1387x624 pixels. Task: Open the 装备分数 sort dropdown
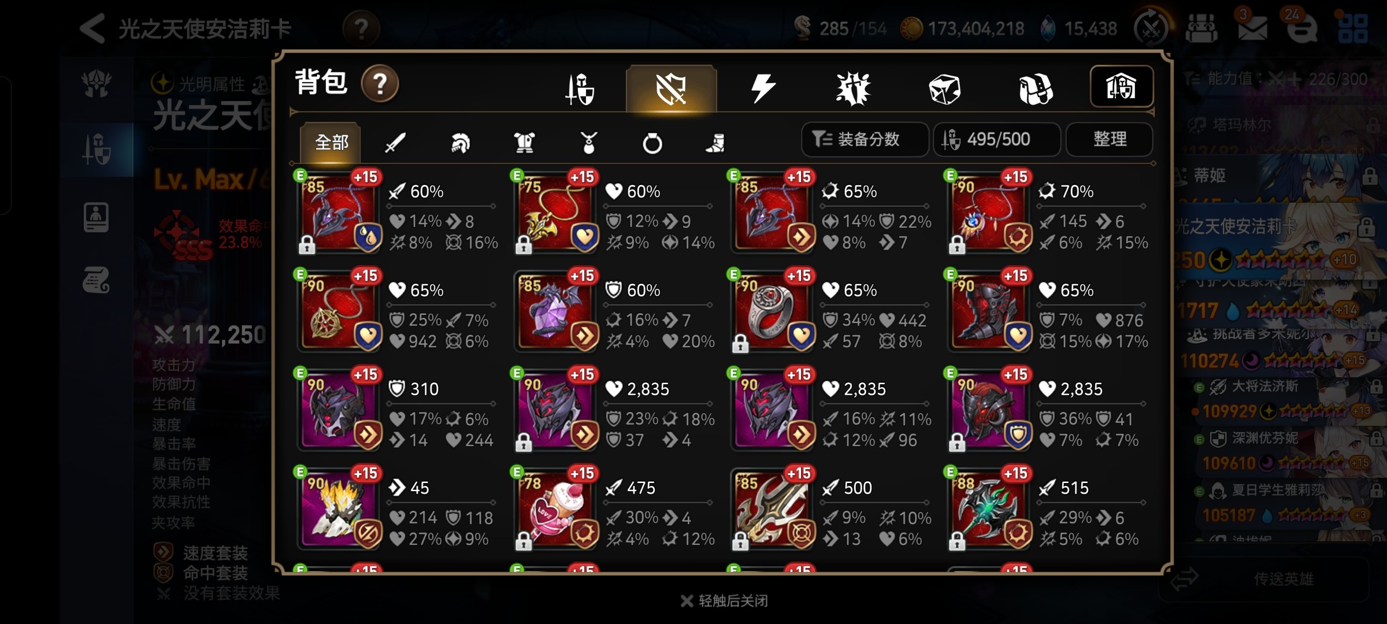pos(865,139)
